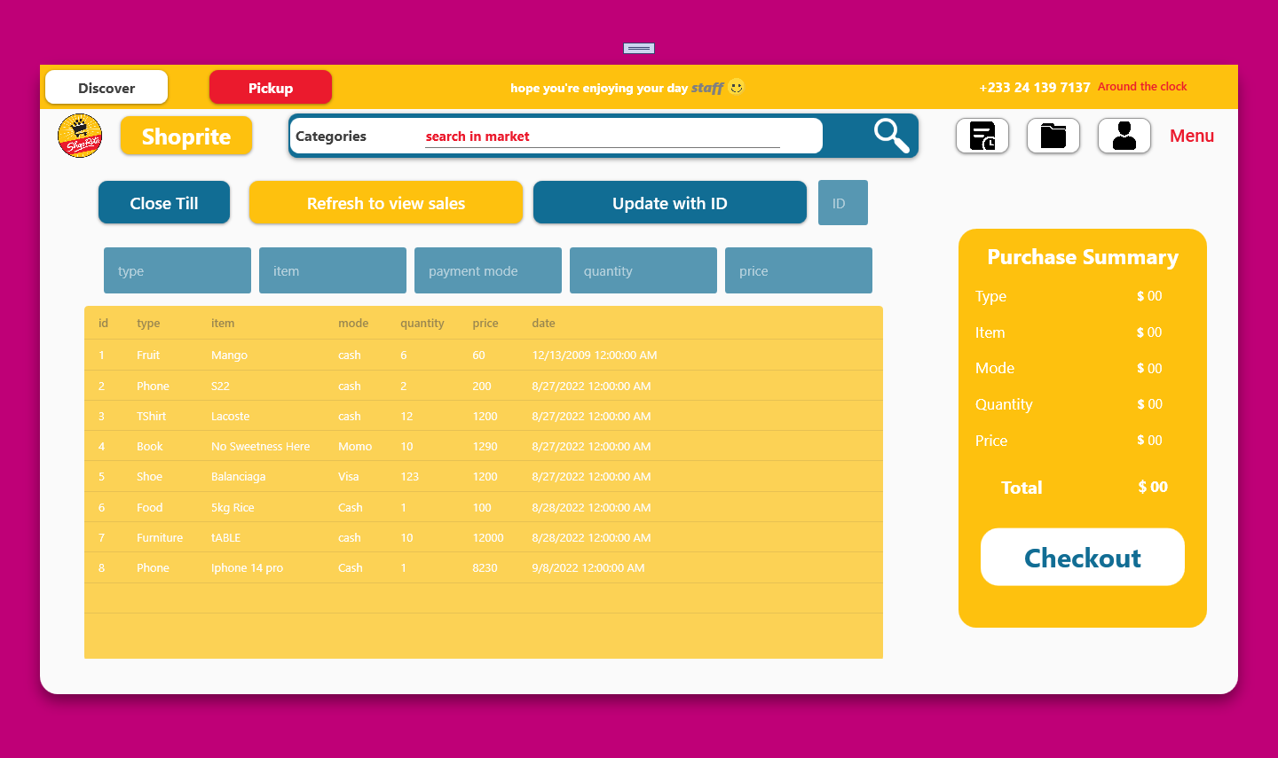Click Refresh to view sales
Viewport: 1278px width, 758px height.
coord(385,202)
